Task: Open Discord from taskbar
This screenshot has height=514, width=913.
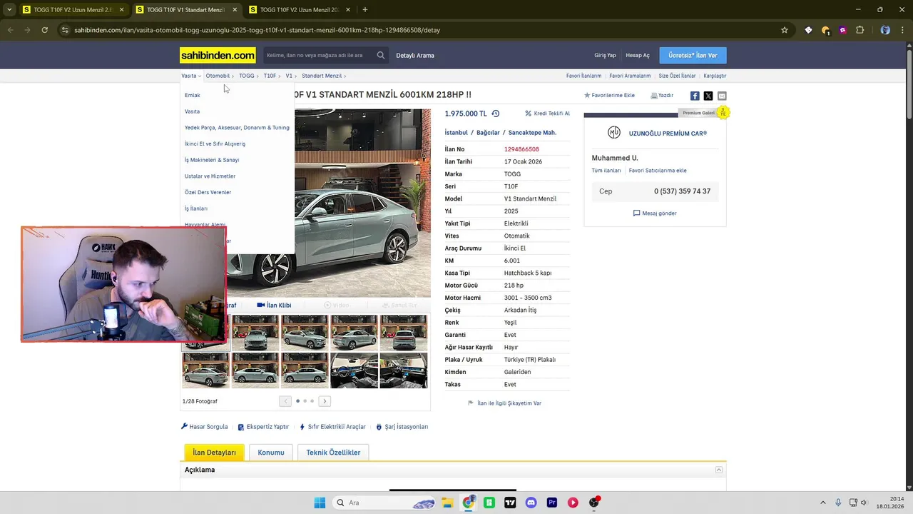Action: 531,503
